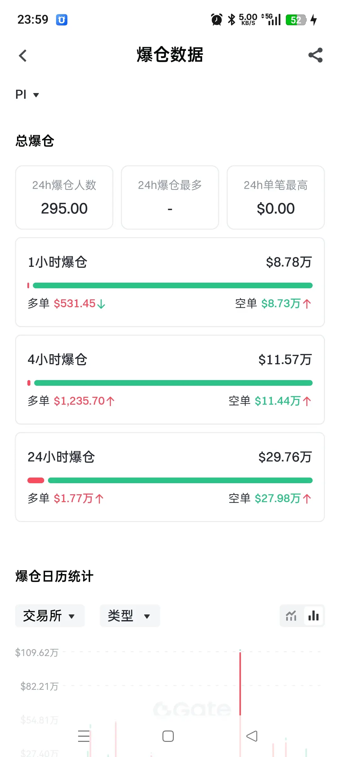The width and height of the screenshot is (340, 757).
Task: Tap the 24小时爆仓 long-short ratio bar
Action: pyautogui.click(x=170, y=480)
